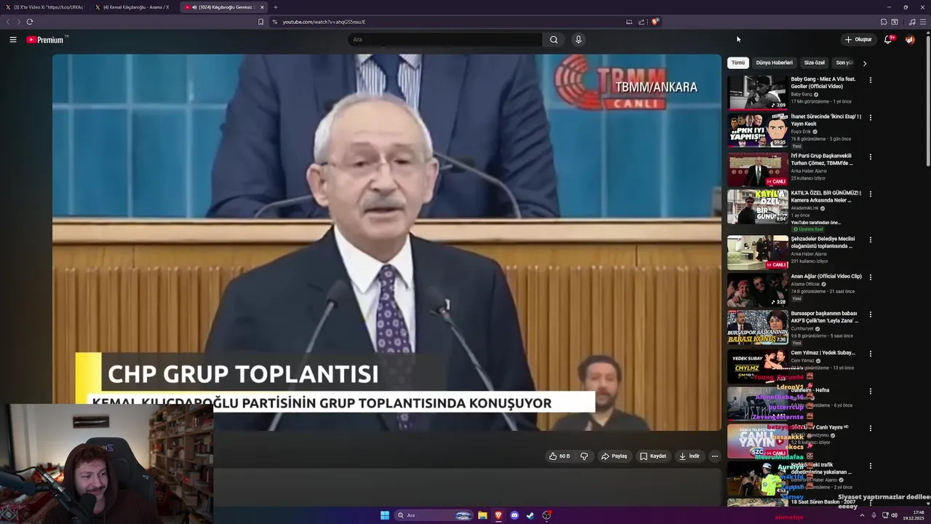Viewport: 931px width, 524px height.
Task: Select the Tümü filter chip
Action: 738,63
